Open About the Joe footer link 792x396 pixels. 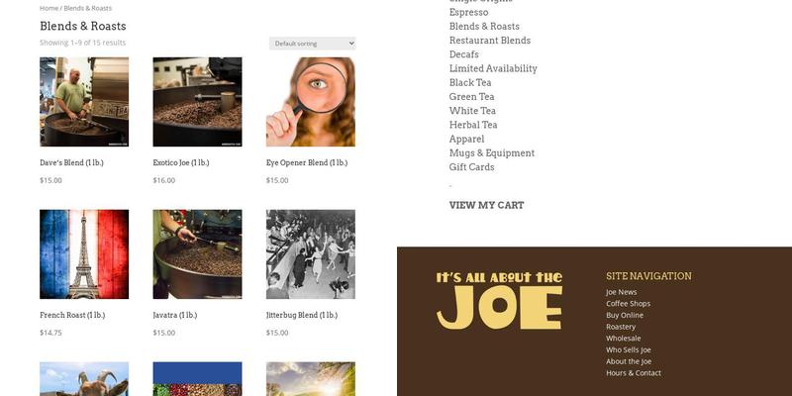tap(629, 361)
